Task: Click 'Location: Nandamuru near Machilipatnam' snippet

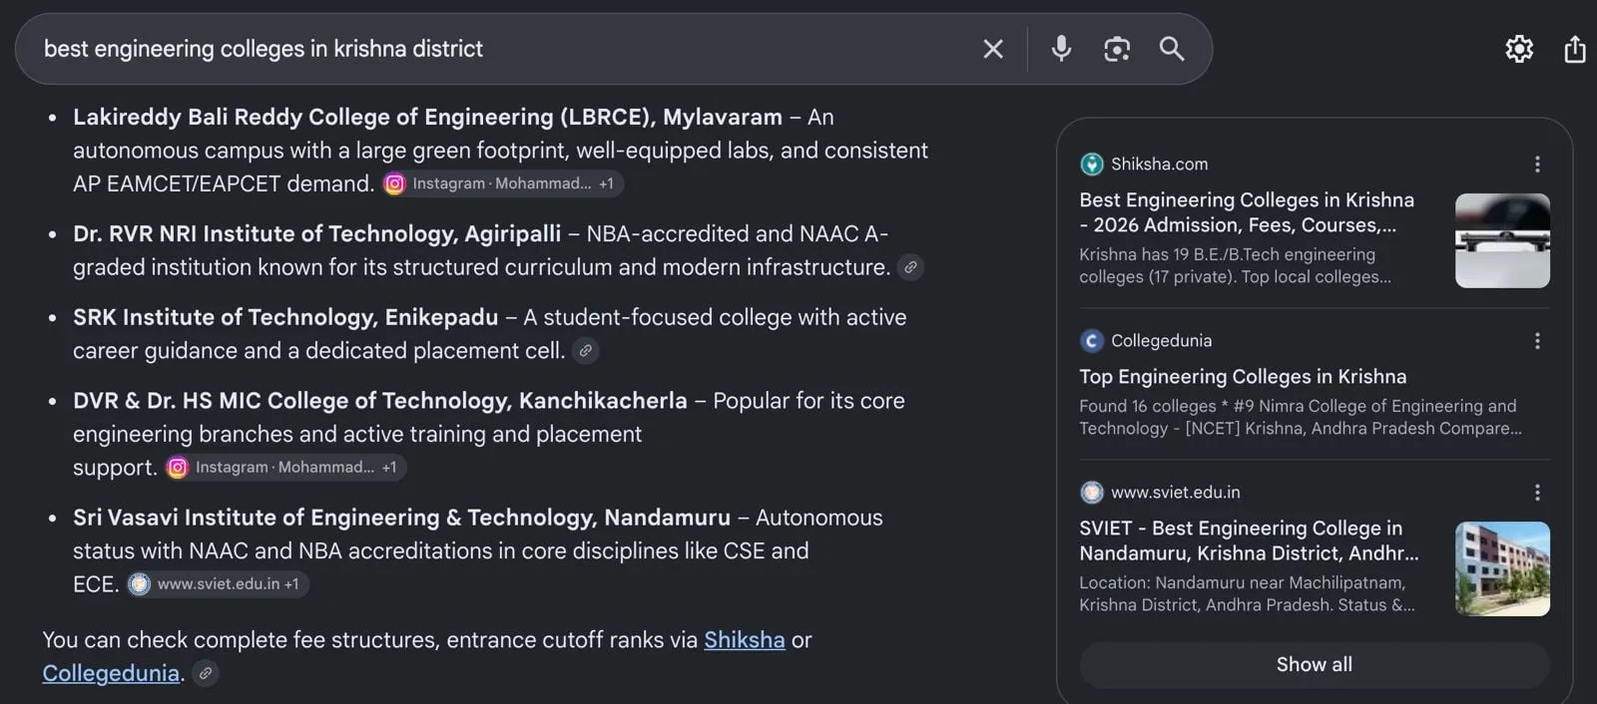Action: (x=1247, y=594)
